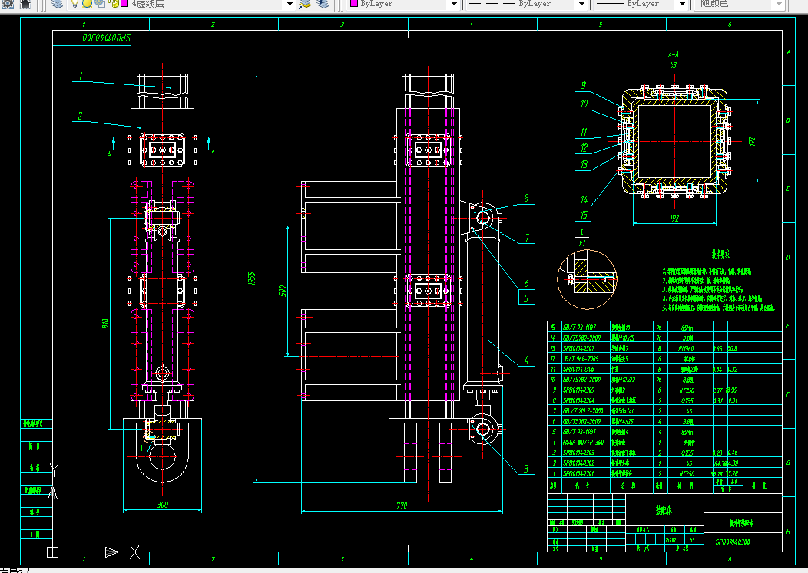Select balloon number 4 beside cylinder
Viewport: 808px width, 573px height.
click(x=526, y=360)
